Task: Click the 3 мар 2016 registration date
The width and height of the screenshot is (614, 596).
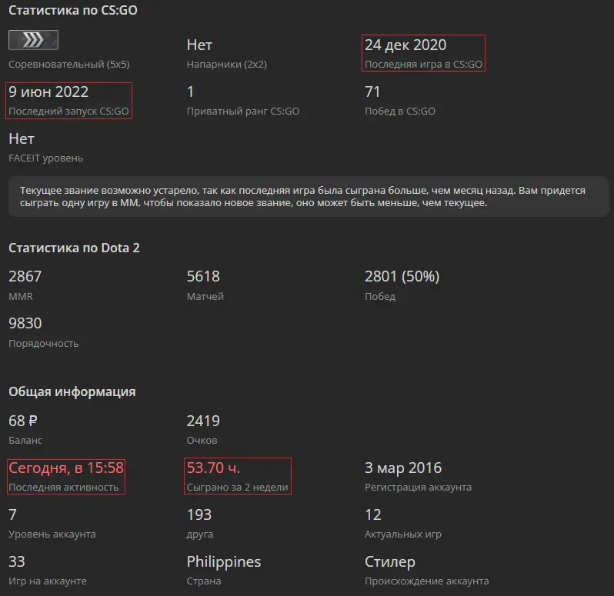Action: click(403, 468)
